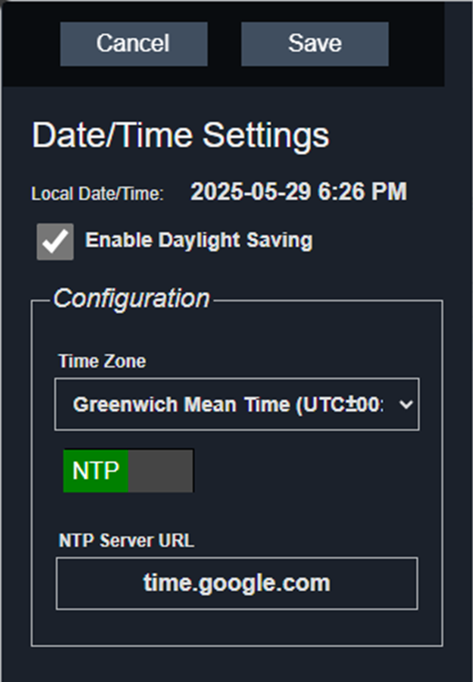This screenshot has height=682, width=473.
Task: Toggle the NTP switch off
Action: 128,471
